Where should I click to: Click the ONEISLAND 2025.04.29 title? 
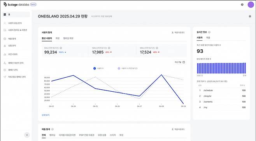(x=63, y=16)
